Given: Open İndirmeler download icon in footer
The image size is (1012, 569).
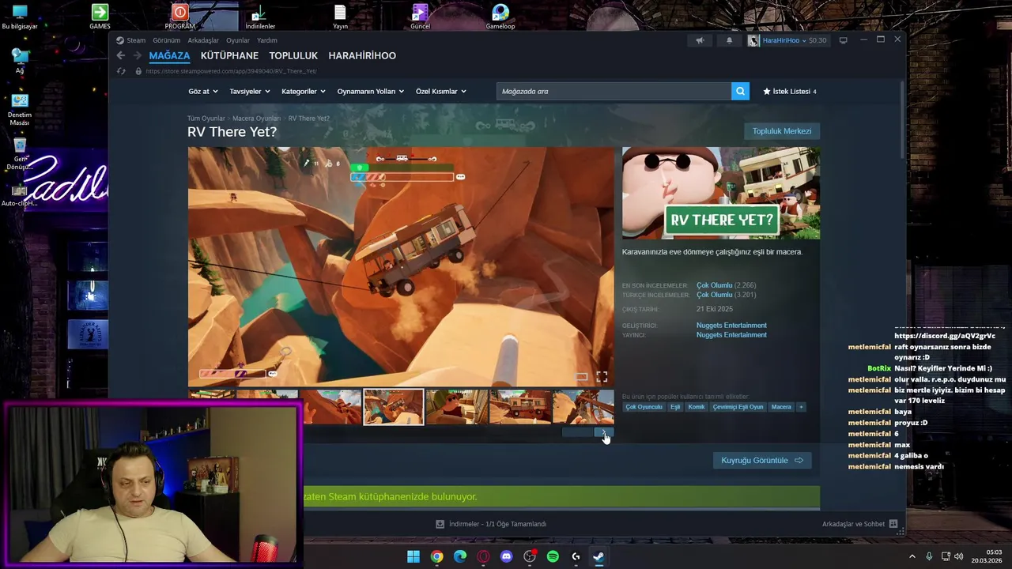Looking at the screenshot, I should tap(440, 524).
